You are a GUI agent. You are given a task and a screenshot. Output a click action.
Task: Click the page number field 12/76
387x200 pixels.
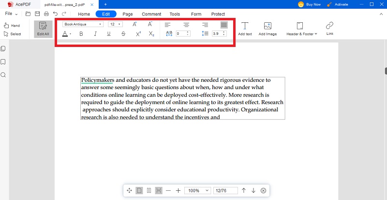click(x=225, y=190)
